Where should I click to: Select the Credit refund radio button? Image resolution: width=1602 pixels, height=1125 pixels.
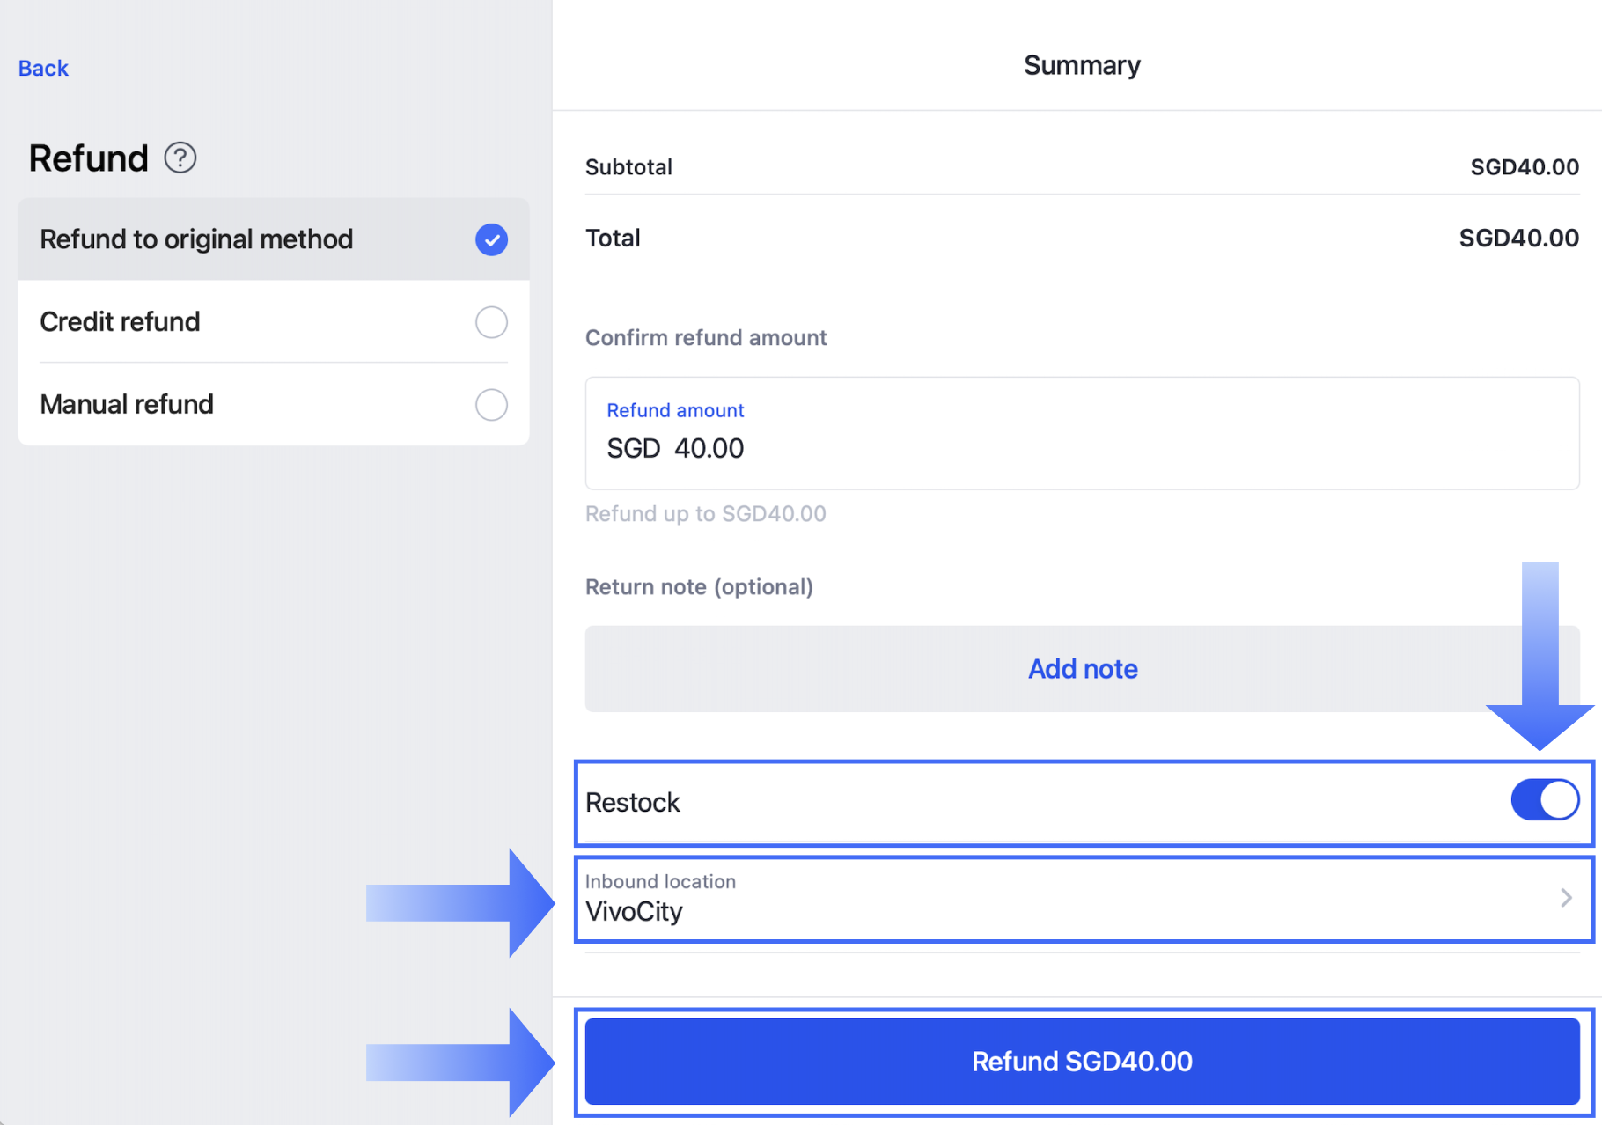[491, 322]
